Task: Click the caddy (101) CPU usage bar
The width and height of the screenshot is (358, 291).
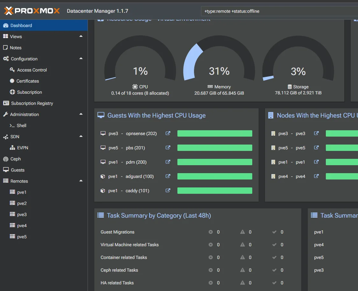Action: click(x=215, y=191)
